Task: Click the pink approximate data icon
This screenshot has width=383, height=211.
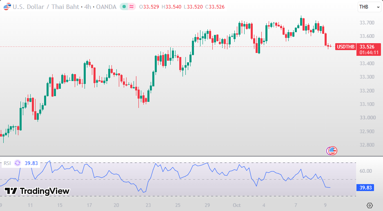Action: pyautogui.click(x=131, y=7)
